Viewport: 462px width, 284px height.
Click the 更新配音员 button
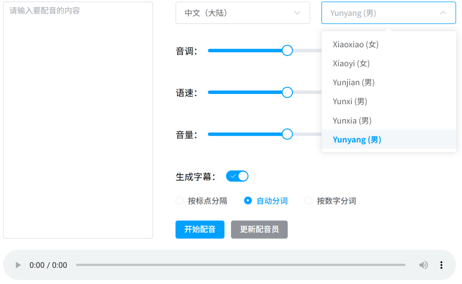259,229
